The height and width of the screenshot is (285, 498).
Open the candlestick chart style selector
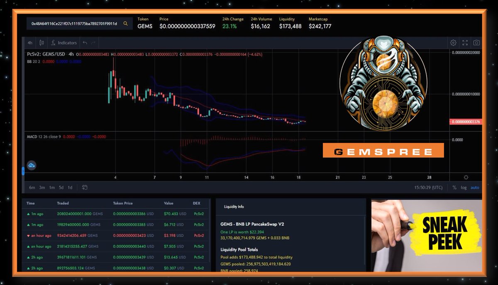point(41,42)
